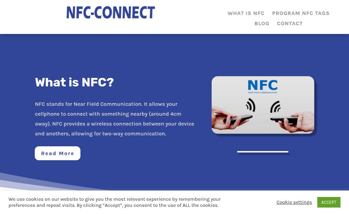Click the Near Field Communication caption in image
The image size is (349, 214).
click(262, 92)
